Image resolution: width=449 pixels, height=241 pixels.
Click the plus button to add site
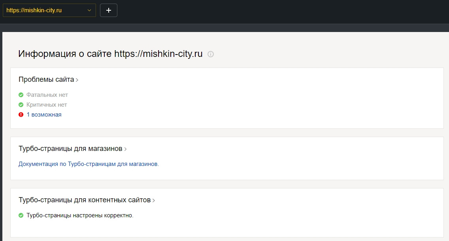point(109,10)
